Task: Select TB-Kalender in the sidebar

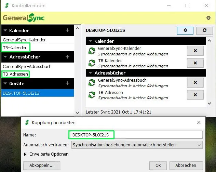Action: tap(15, 48)
